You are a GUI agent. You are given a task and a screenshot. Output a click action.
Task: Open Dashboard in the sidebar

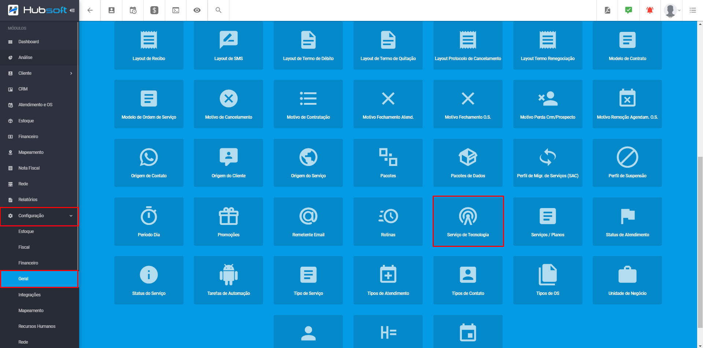coord(39,42)
